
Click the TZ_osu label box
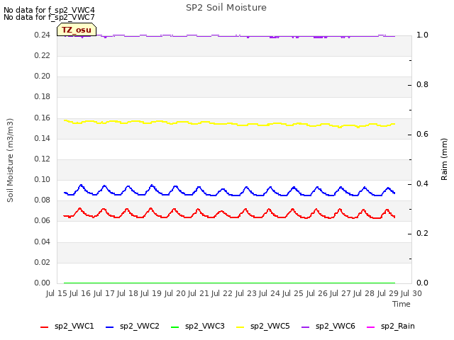(x=77, y=30)
